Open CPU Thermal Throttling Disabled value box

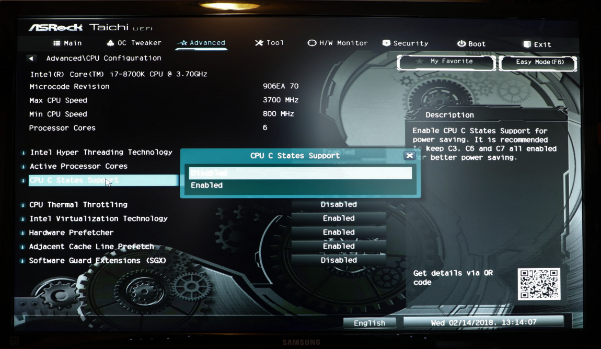pos(339,205)
